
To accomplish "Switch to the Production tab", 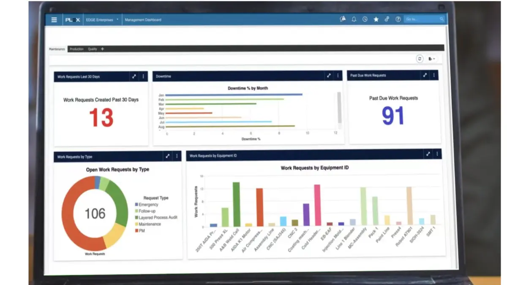I will point(77,49).
